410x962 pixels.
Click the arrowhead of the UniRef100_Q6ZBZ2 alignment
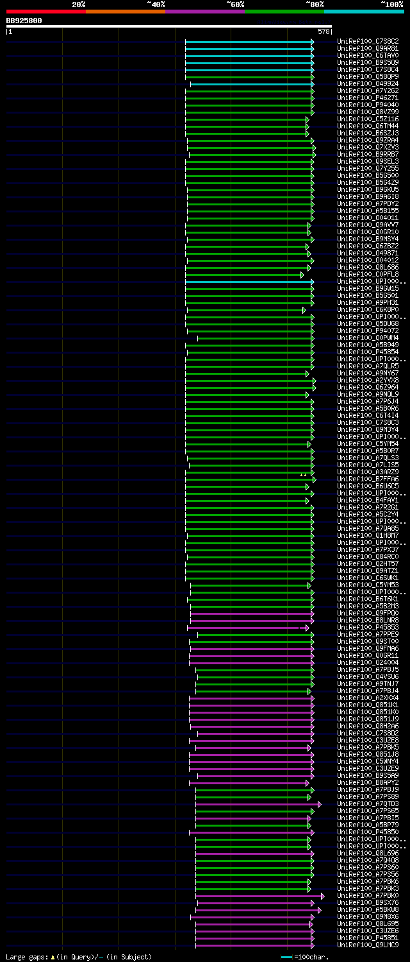tap(307, 246)
